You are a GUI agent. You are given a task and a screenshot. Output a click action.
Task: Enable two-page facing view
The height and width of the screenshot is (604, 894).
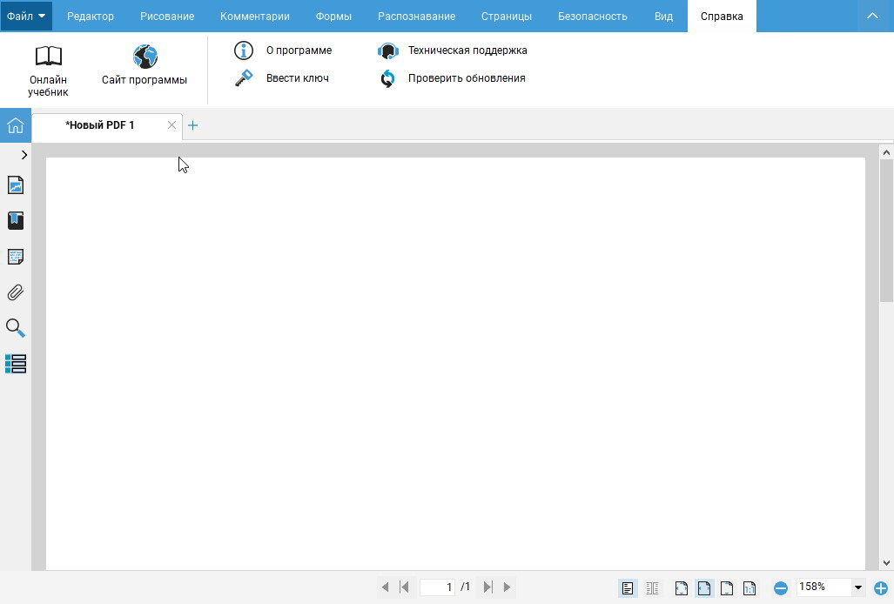click(652, 587)
